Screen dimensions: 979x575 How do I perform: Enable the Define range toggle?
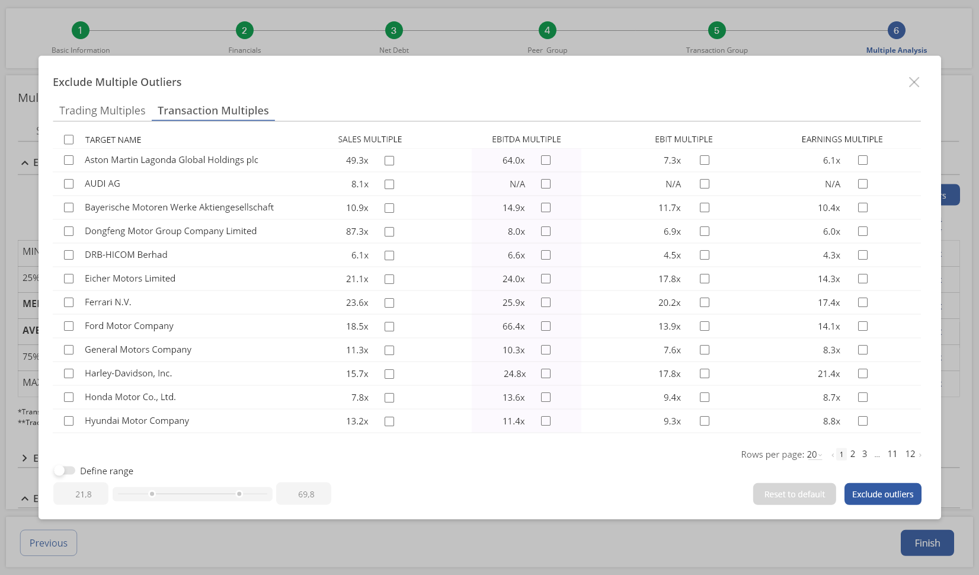[64, 471]
